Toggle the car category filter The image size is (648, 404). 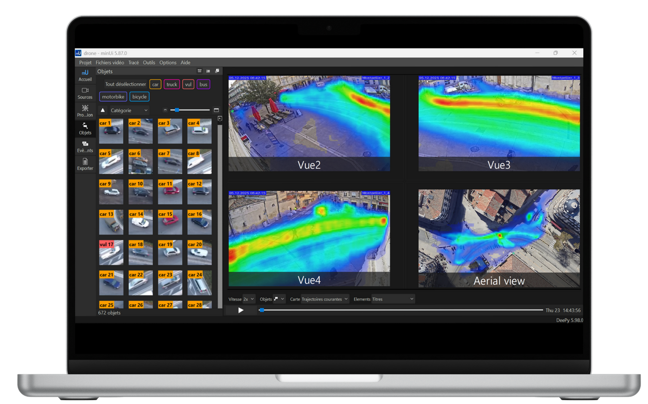click(x=155, y=85)
